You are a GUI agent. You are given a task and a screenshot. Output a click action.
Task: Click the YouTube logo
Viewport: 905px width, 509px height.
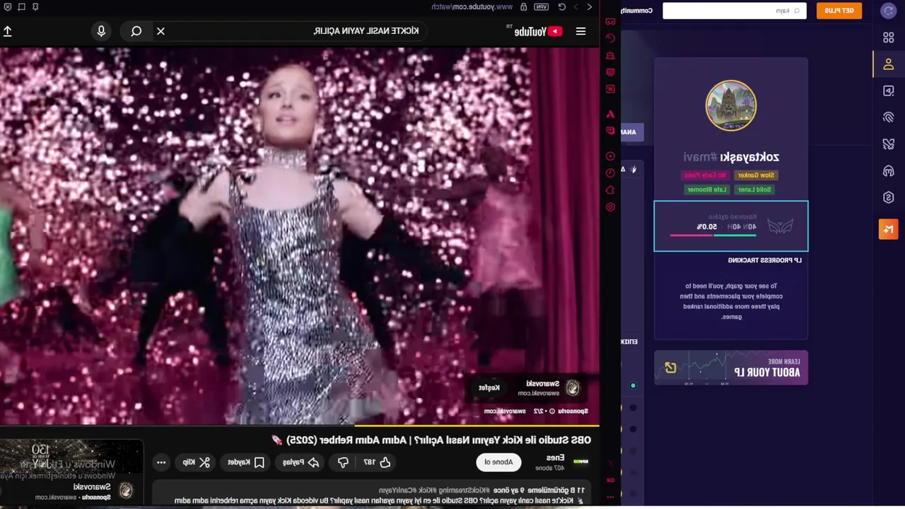tap(538, 31)
